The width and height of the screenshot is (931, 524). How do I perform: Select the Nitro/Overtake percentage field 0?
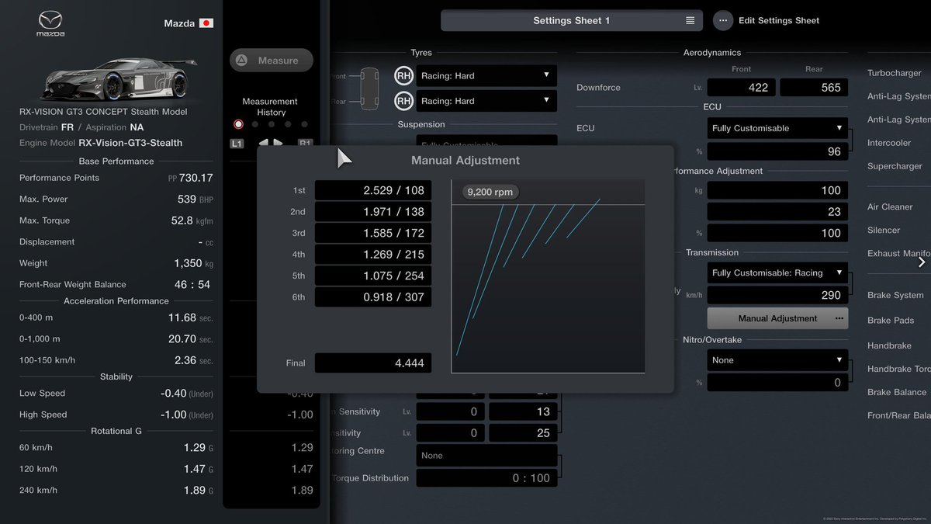point(777,383)
